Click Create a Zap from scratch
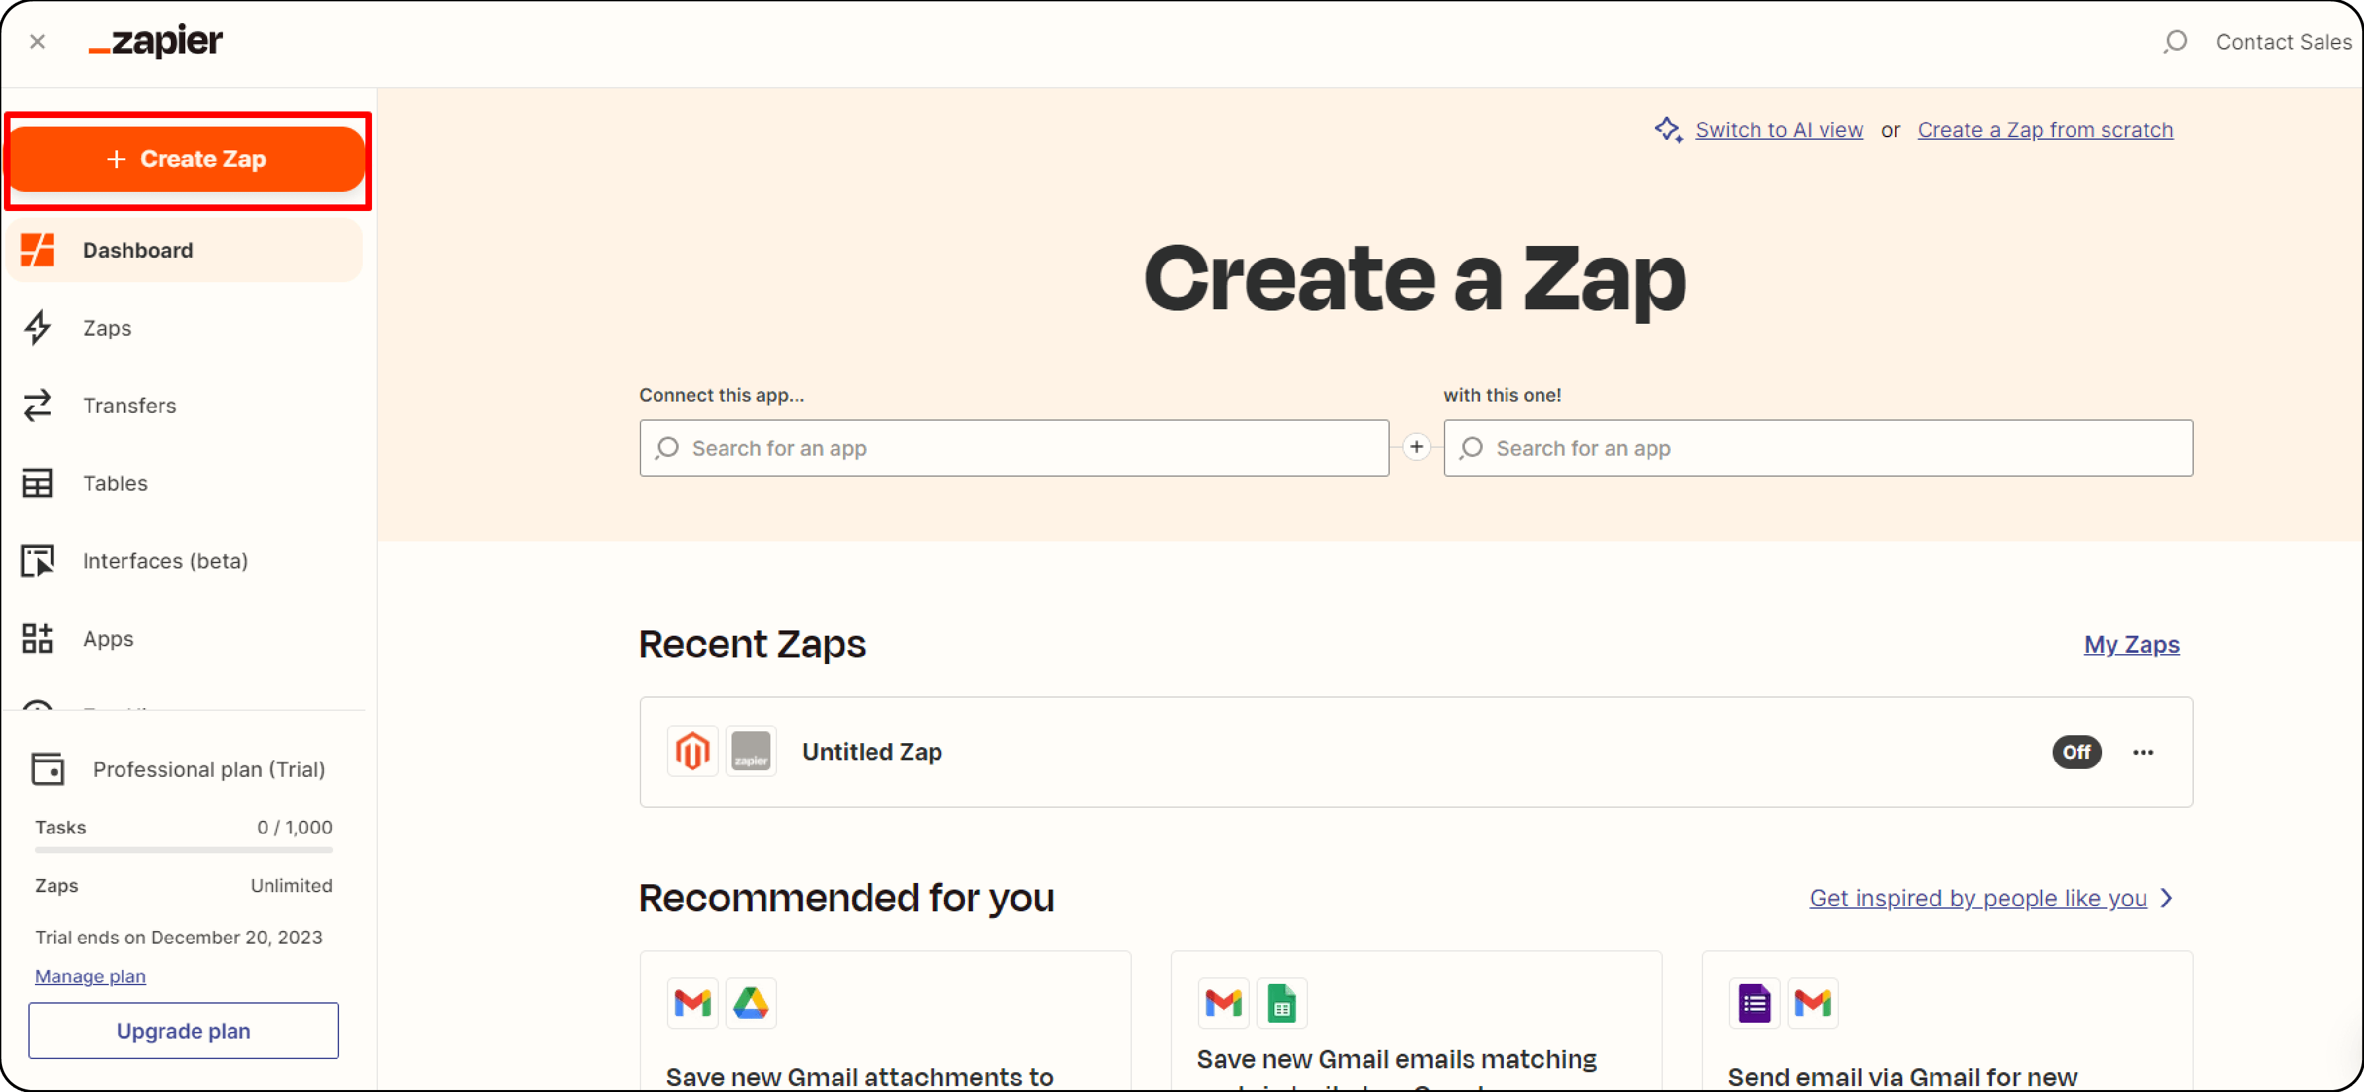This screenshot has height=1092, width=2364. click(x=2045, y=129)
